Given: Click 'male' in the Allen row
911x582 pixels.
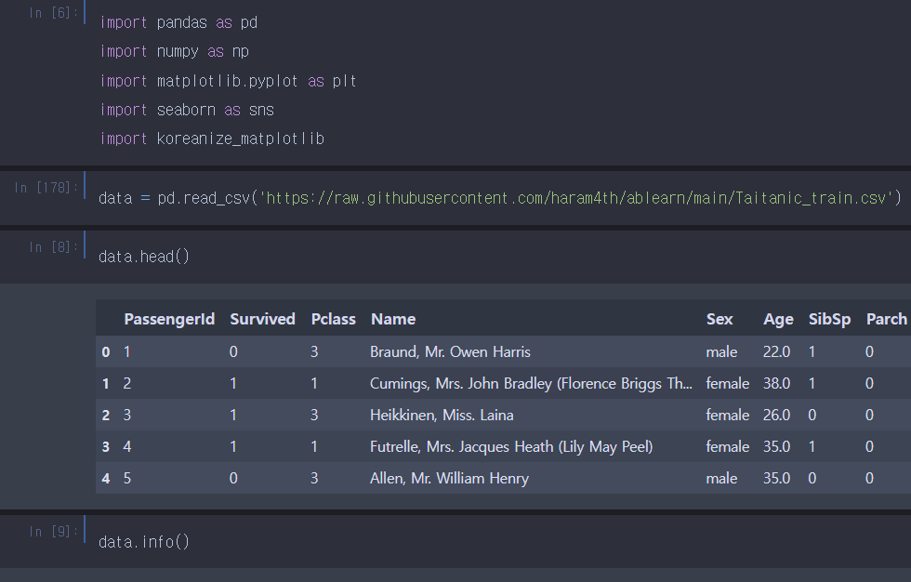Looking at the screenshot, I should pos(721,478).
